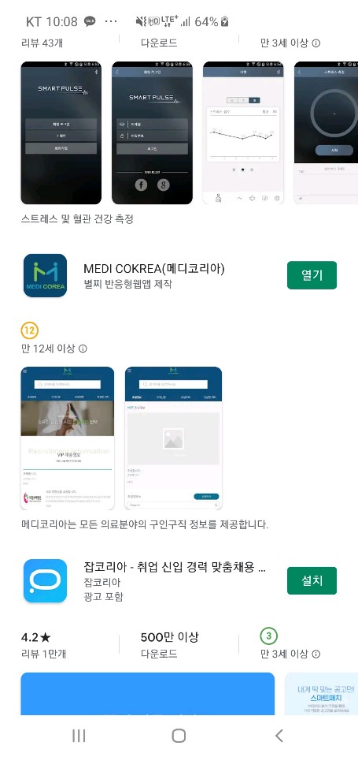View first Smart Pulse login screenshot

point(61,132)
